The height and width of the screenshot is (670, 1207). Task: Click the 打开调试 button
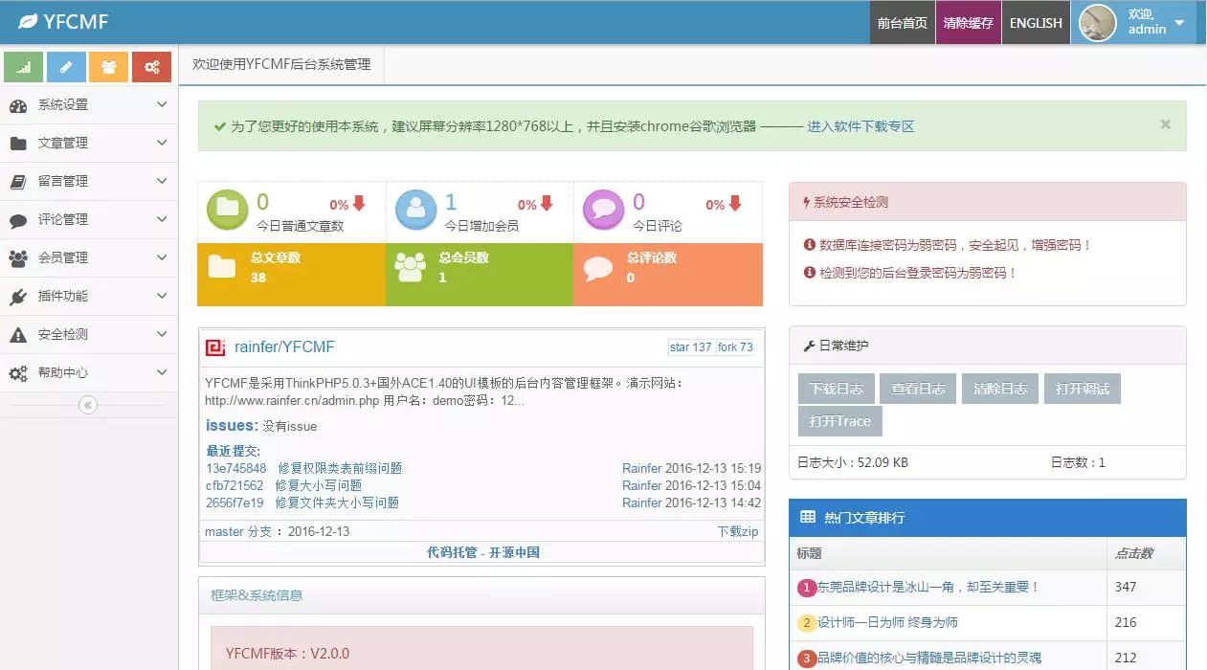click(x=1083, y=389)
